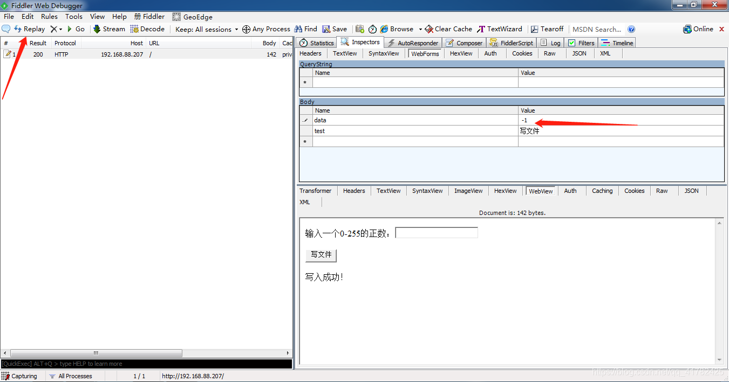Open the File menu
Viewport: 729px width, 382px height.
click(9, 17)
